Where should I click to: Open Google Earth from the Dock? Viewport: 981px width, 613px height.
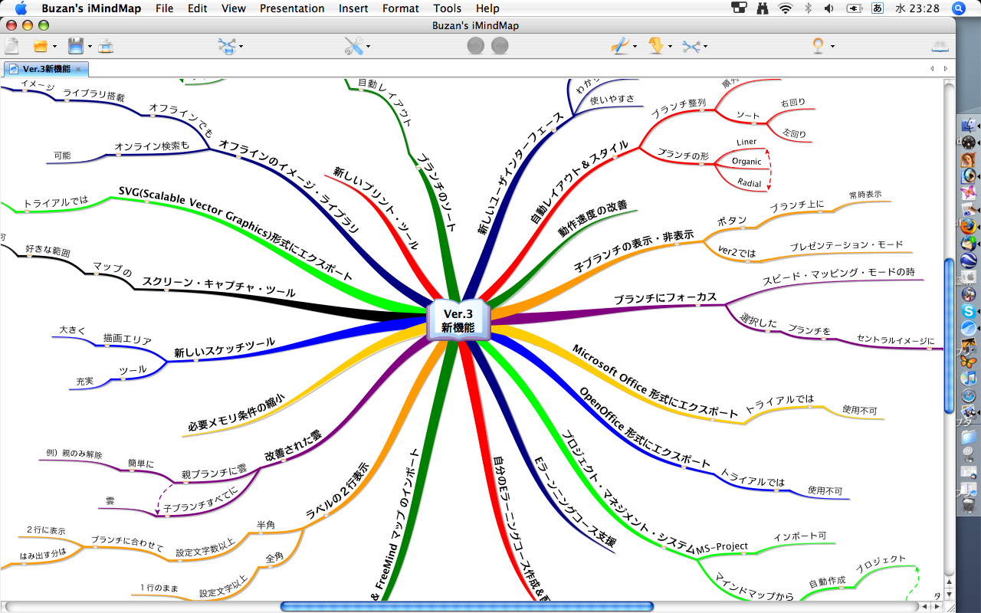[969, 260]
